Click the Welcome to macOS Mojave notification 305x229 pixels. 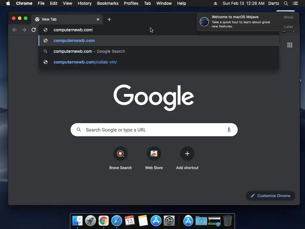pos(238,22)
